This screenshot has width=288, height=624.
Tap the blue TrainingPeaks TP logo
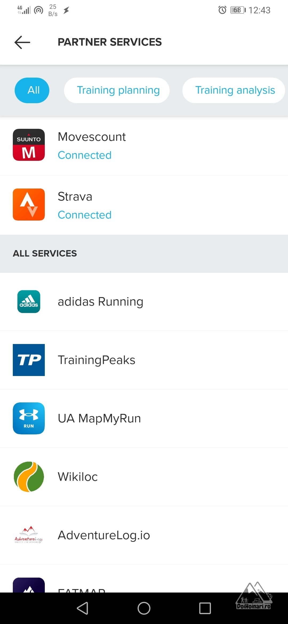(29, 360)
